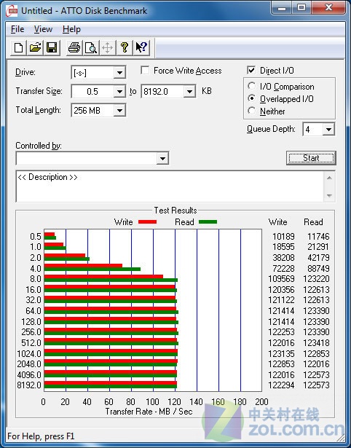The image size is (351, 448).
Task: Open the File menu
Action: pyautogui.click(x=17, y=29)
